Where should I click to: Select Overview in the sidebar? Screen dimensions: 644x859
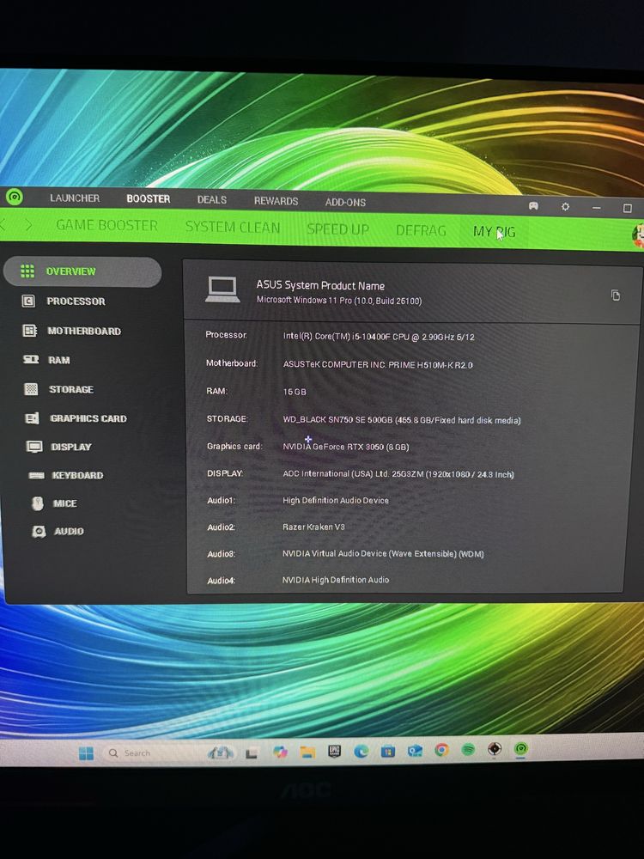pyautogui.click(x=82, y=271)
